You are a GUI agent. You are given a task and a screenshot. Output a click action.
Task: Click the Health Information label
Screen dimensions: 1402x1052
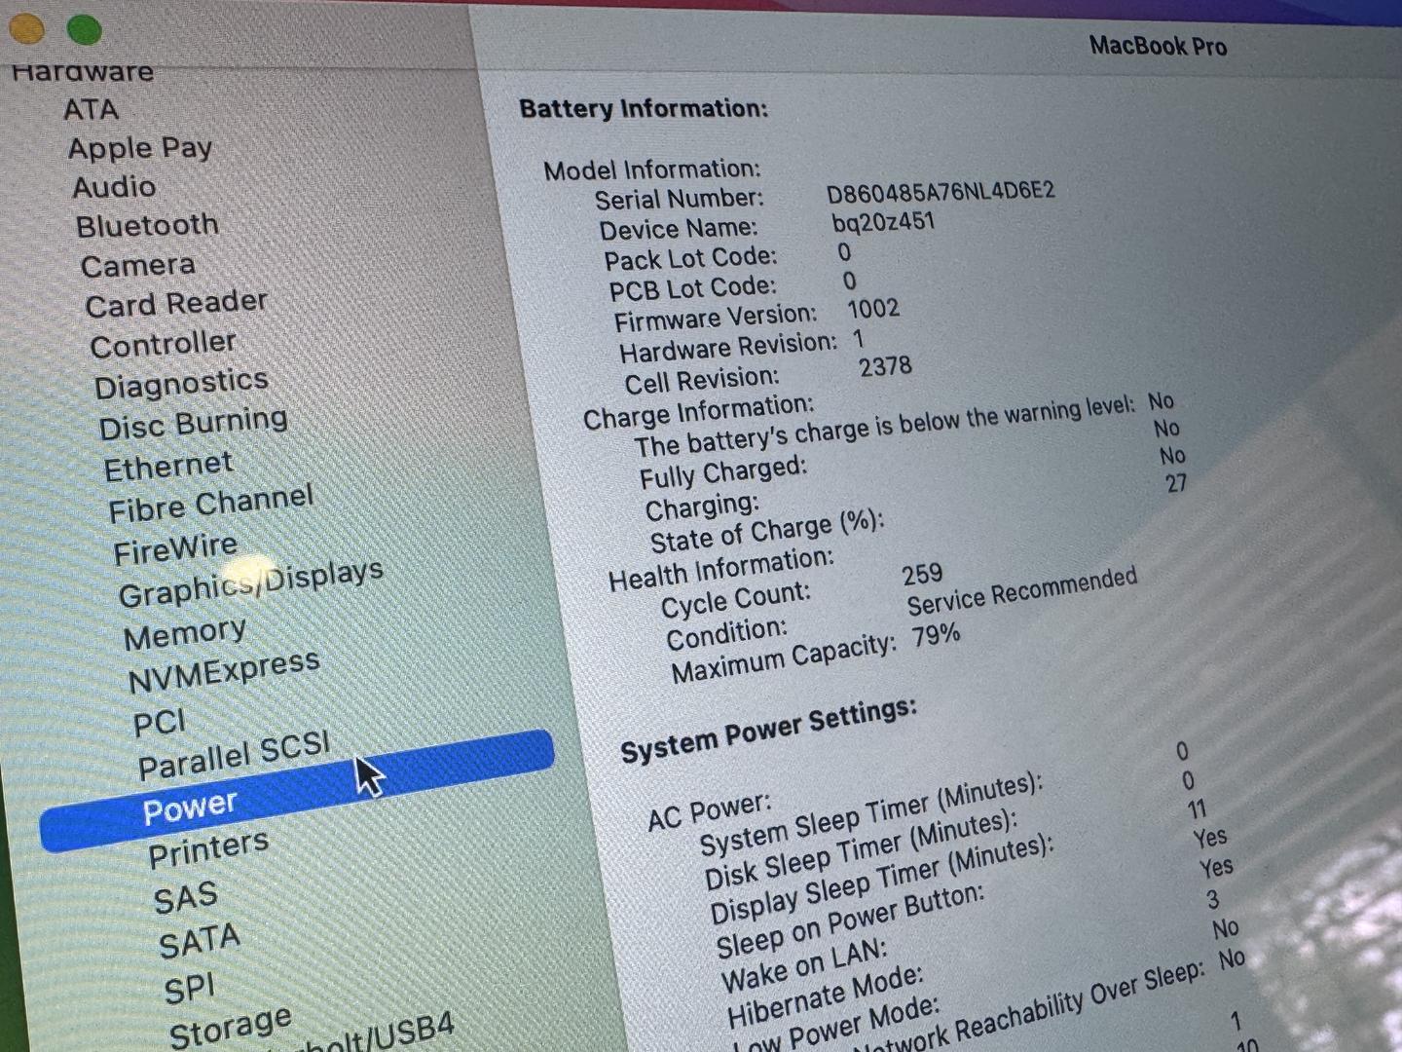click(721, 569)
